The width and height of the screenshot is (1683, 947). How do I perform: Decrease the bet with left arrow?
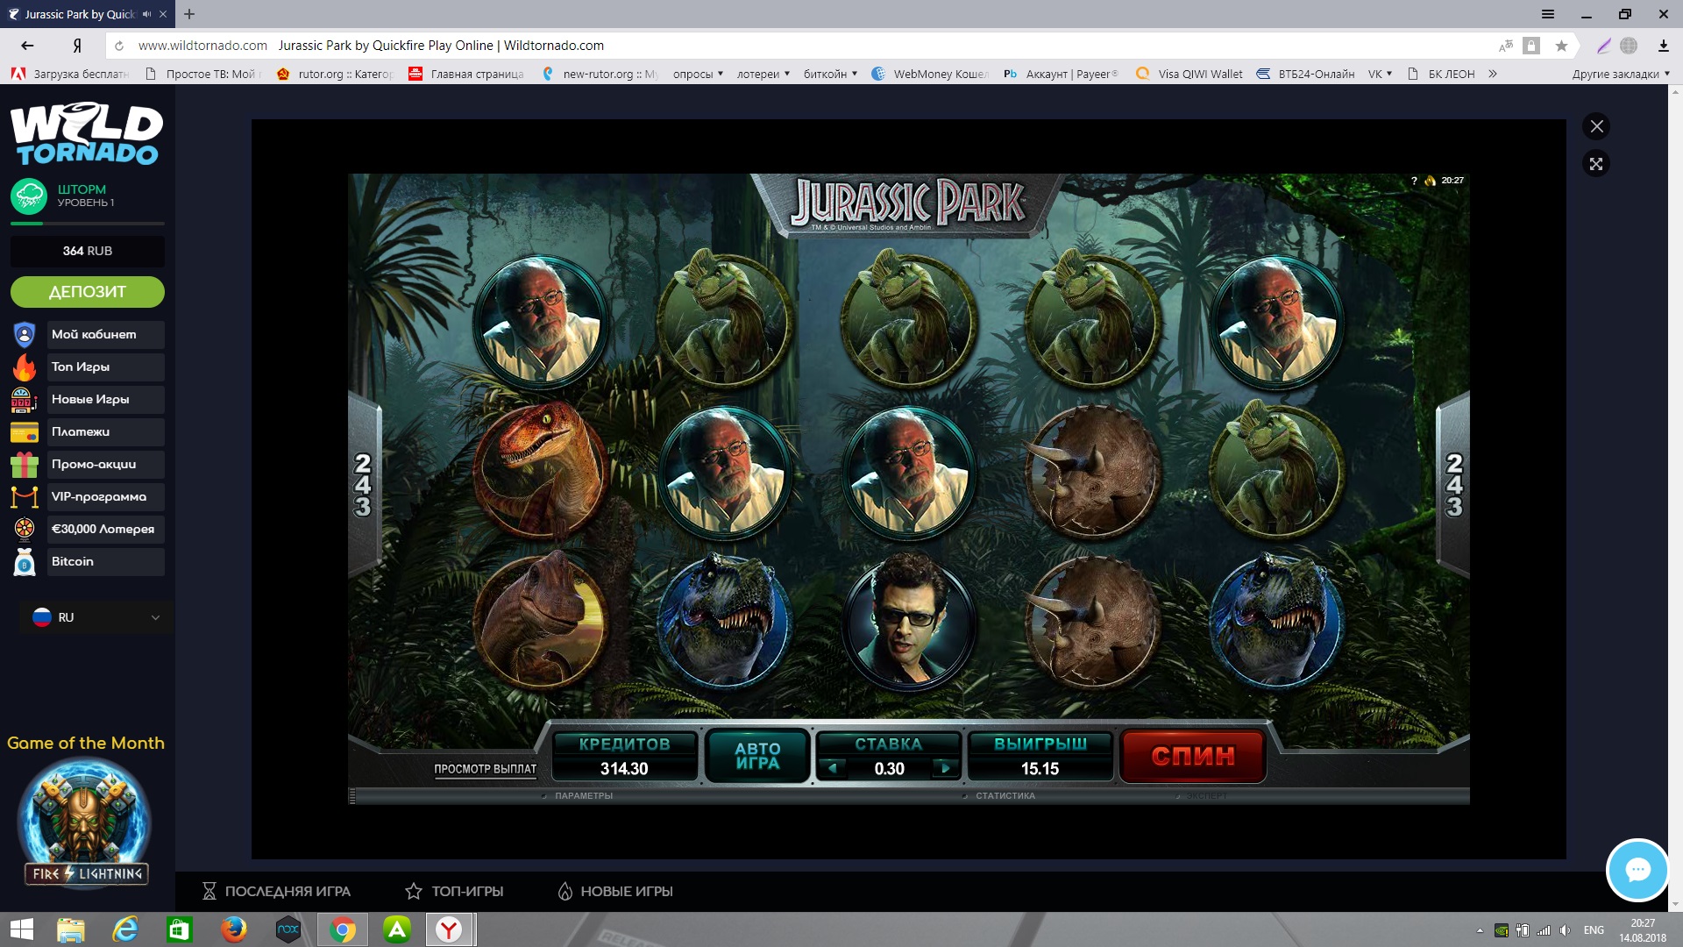833,768
